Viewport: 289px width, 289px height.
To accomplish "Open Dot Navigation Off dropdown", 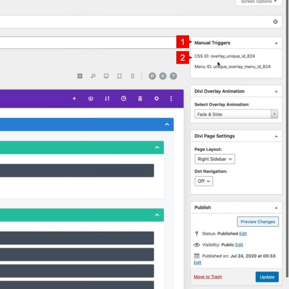I will (x=204, y=181).
